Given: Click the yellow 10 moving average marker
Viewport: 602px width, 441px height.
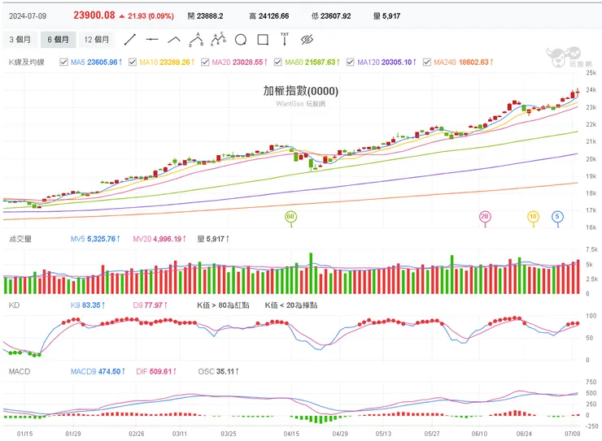Looking at the screenshot, I should pos(533,217).
